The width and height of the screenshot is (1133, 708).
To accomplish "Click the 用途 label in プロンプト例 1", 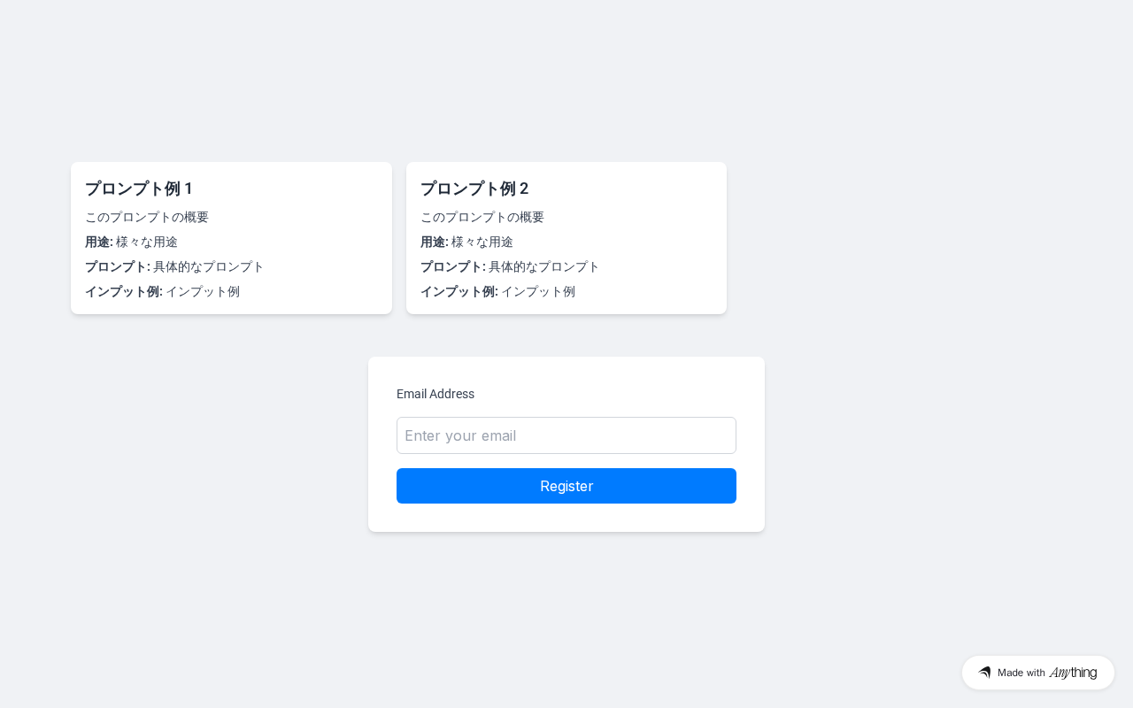I will click(x=98, y=242).
